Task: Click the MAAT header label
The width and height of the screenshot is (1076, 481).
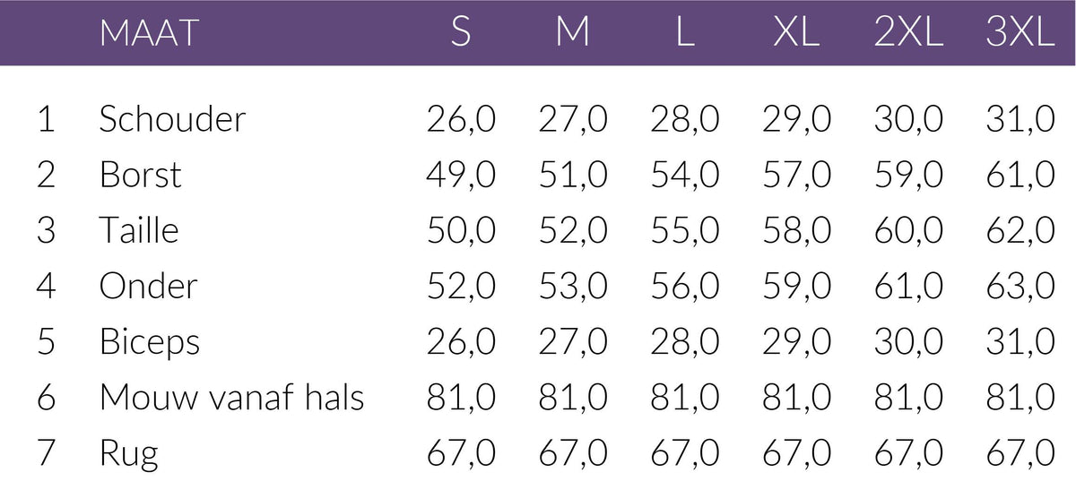Action: [148, 34]
